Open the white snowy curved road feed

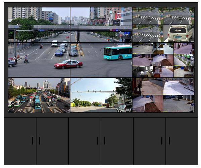tap(179, 86)
